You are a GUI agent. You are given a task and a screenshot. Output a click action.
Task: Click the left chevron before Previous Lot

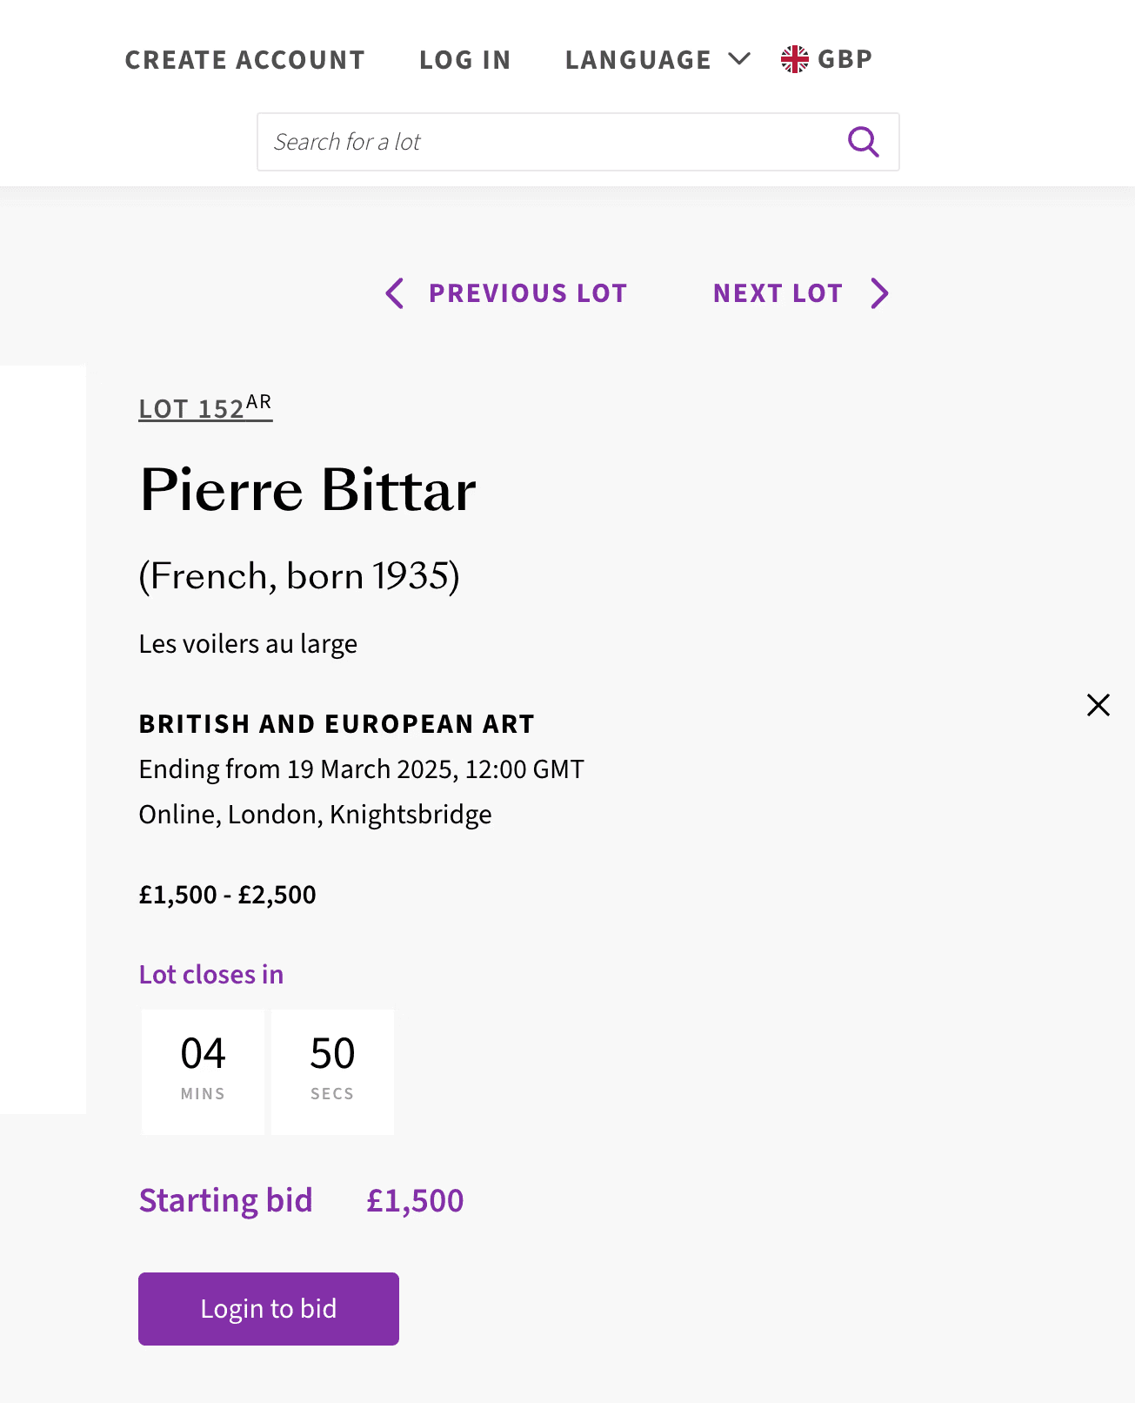395,293
